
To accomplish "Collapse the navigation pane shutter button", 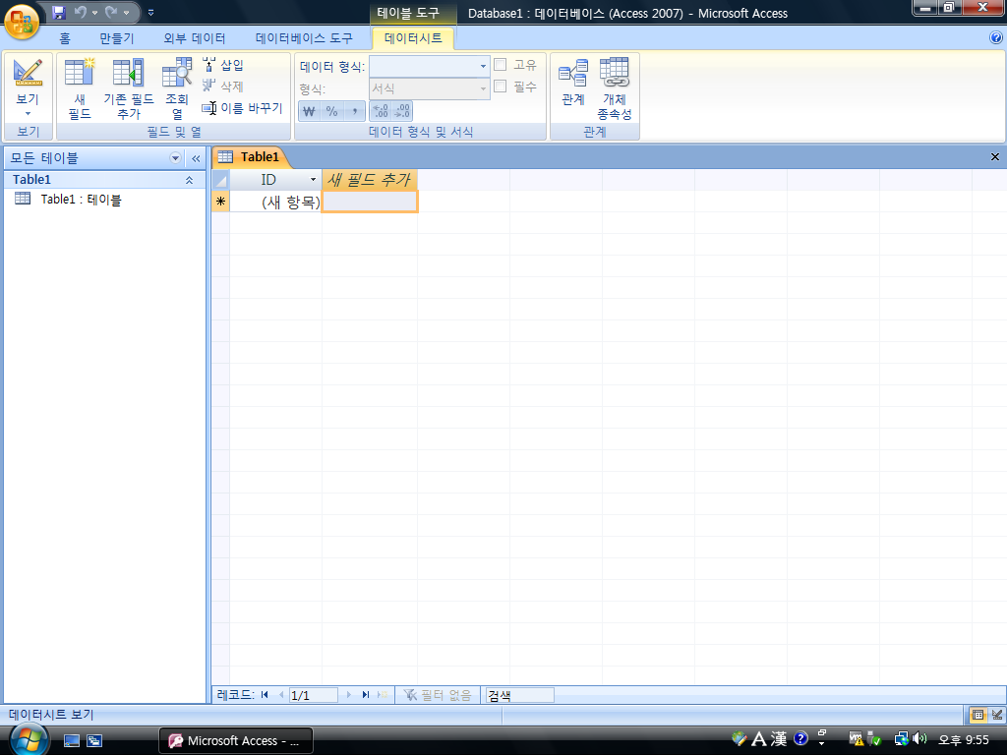I will (x=196, y=158).
